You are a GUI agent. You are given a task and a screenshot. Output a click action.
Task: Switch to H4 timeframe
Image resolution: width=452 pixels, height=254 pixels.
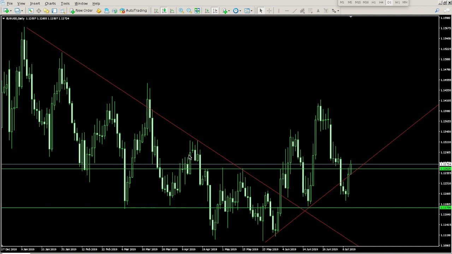381,2
